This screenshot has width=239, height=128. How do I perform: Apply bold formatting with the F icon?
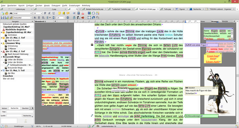[45, 13]
